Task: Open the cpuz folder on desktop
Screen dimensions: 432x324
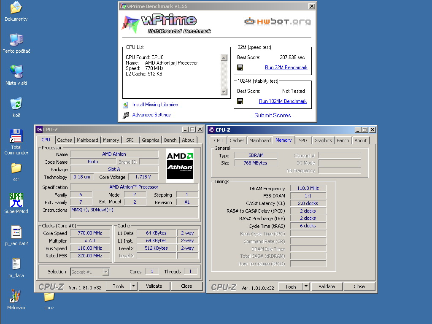Action: 49,297
